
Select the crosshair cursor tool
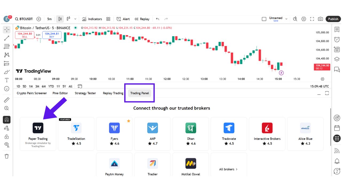pos(7,30)
